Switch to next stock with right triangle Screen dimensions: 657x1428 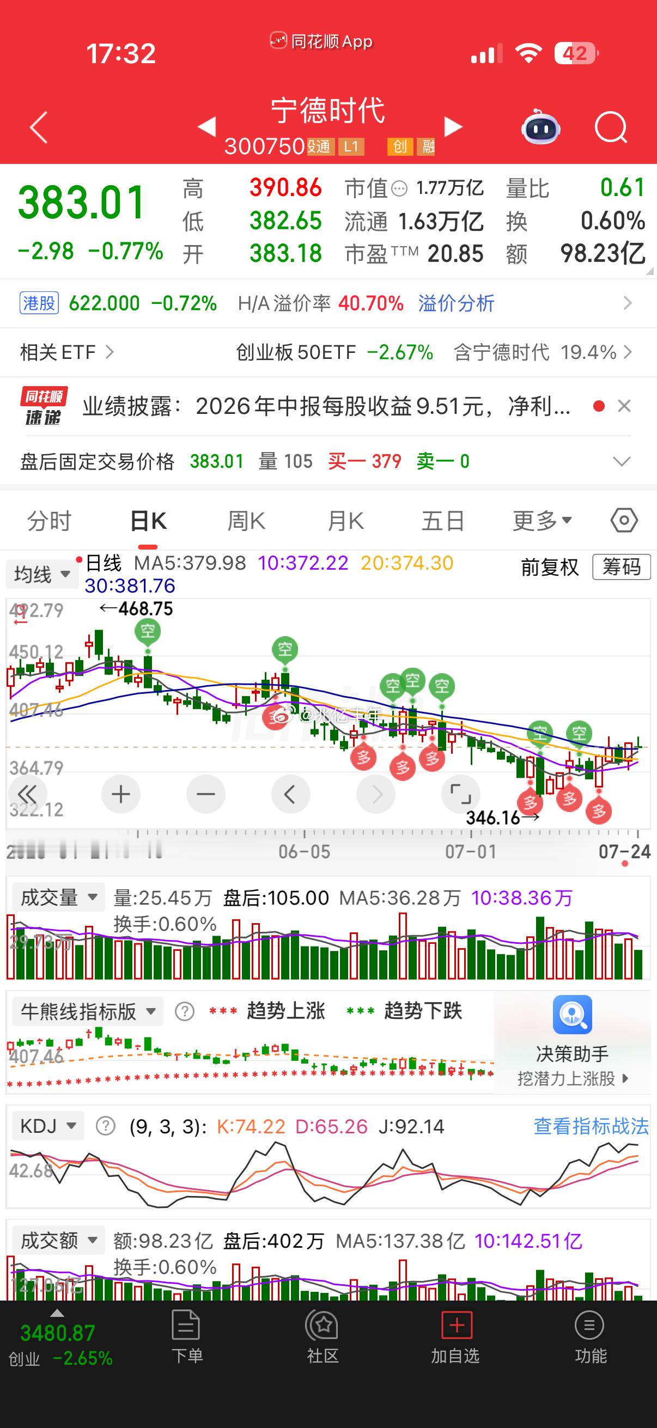(x=452, y=127)
